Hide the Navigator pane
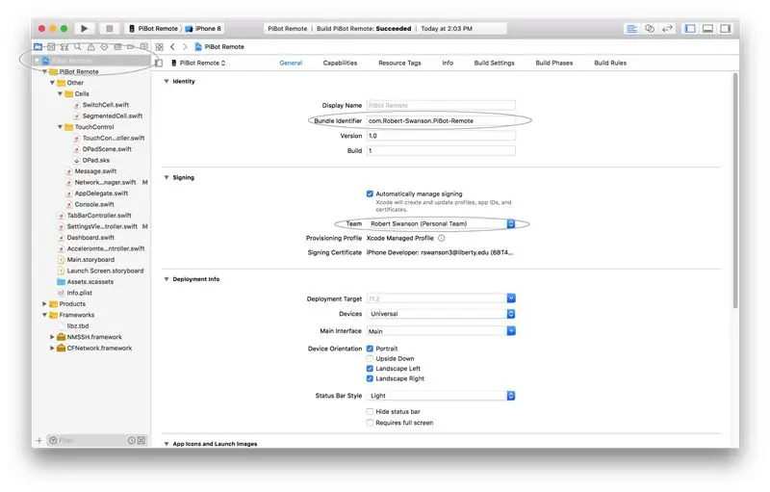This screenshot has width=770, height=492. point(690,29)
